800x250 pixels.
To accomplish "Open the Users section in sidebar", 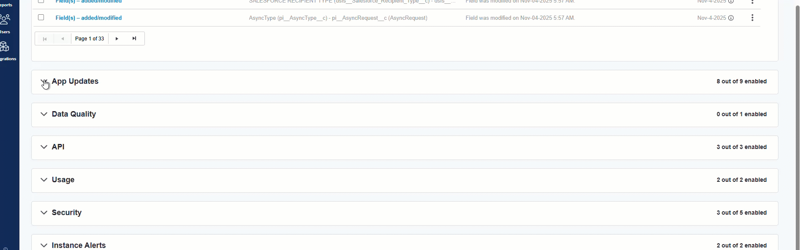I will [x=5, y=23].
